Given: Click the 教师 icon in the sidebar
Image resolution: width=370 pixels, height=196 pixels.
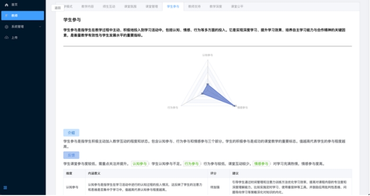Looking at the screenshot, I should pyautogui.click(x=7, y=16).
